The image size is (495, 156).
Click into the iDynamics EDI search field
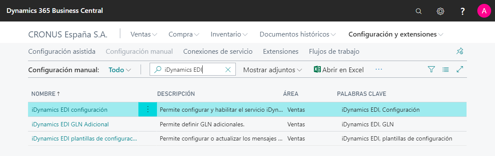193,70
